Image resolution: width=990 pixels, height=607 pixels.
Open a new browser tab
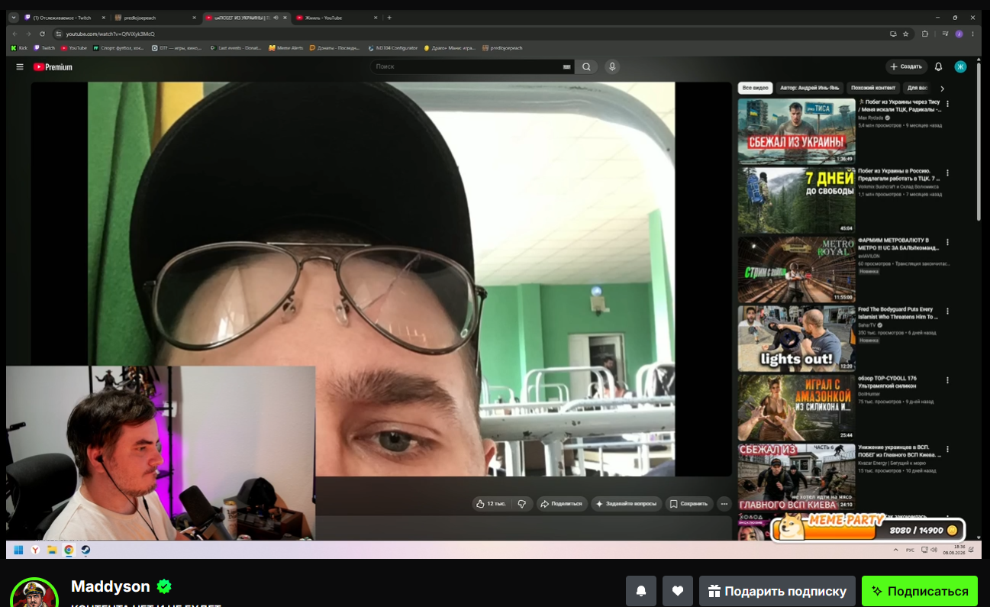coord(389,18)
